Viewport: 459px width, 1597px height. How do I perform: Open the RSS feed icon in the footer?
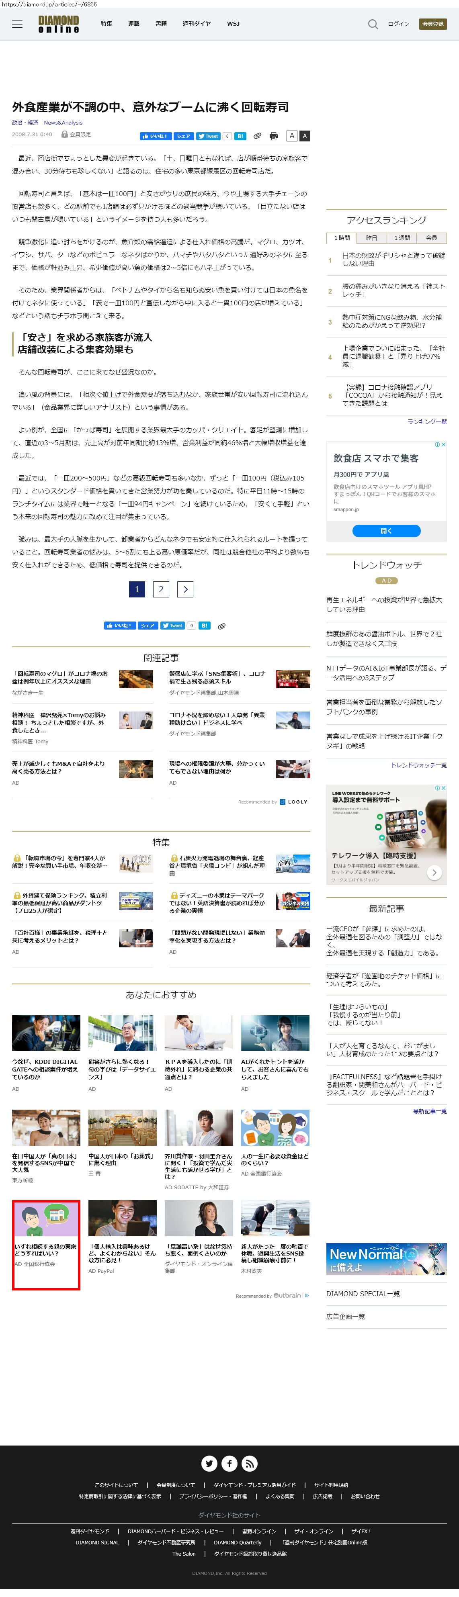tap(249, 1463)
